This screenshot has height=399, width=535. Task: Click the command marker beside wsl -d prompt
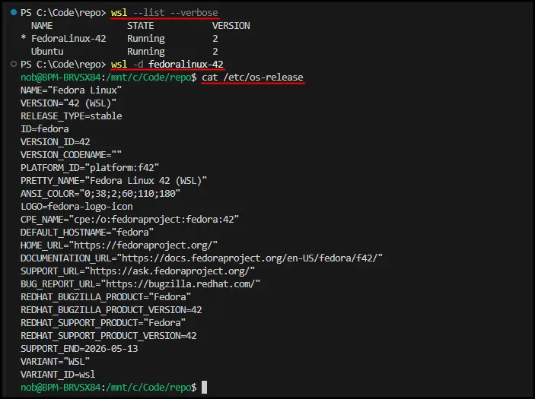click(x=12, y=64)
